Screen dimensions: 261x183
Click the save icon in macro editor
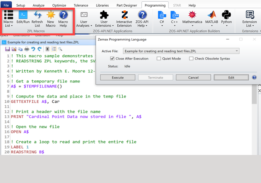click(x=7, y=49)
